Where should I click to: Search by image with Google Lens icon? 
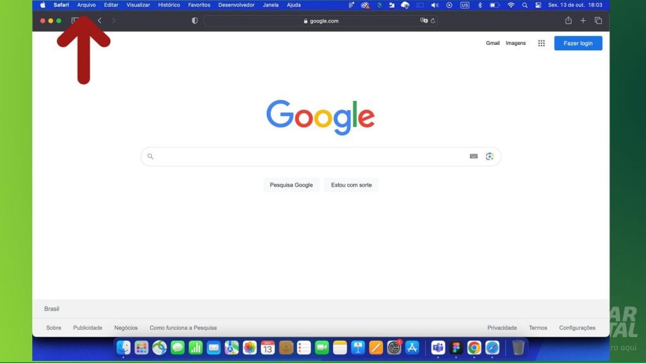(x=490, y=156)
